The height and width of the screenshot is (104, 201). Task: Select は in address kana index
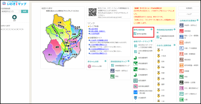15,29
